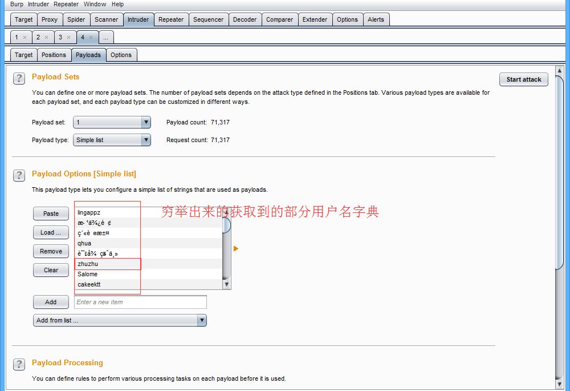Image resolution: width=570 pixels, height=391 pixels.
Task: Select Salome in payload list
Action: click(x=149, y=274)
